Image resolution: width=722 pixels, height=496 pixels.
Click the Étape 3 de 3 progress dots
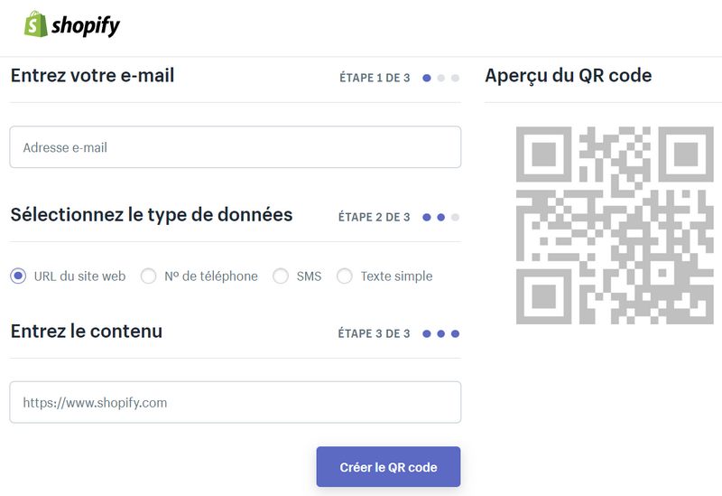441,334
